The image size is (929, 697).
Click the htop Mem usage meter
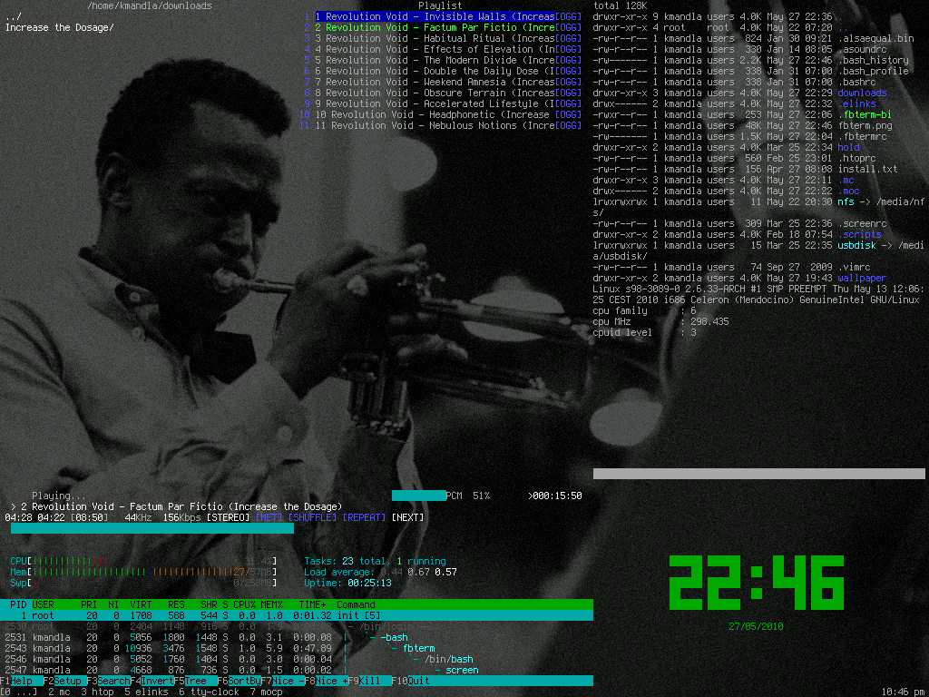tap(143, 572)
